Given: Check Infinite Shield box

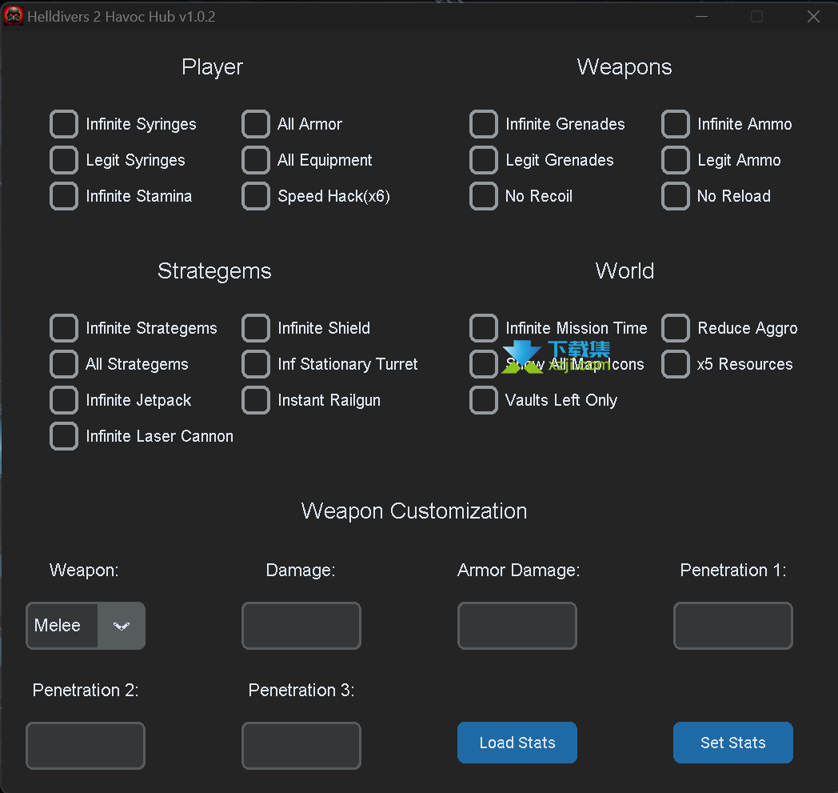Looking at the screenshot, I should coord(255,328).
